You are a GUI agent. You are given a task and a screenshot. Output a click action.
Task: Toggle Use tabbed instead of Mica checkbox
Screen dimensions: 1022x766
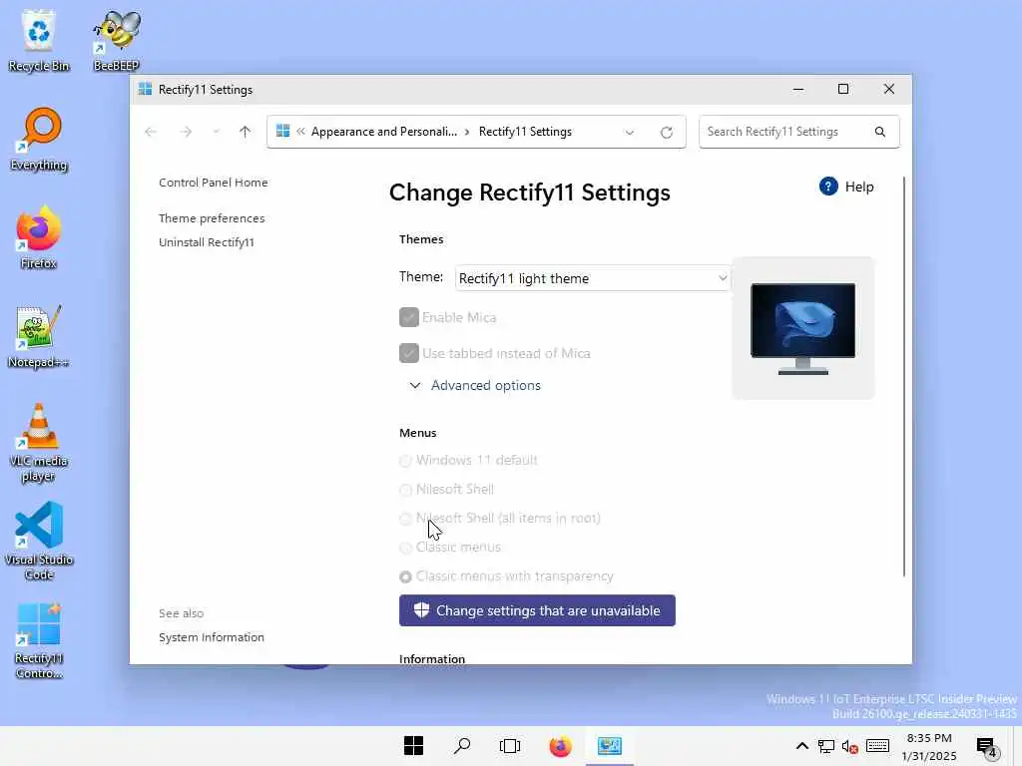point(408,353)
